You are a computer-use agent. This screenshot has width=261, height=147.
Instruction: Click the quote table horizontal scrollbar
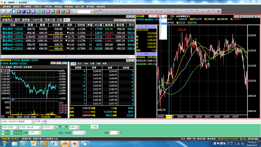(68, 56)
